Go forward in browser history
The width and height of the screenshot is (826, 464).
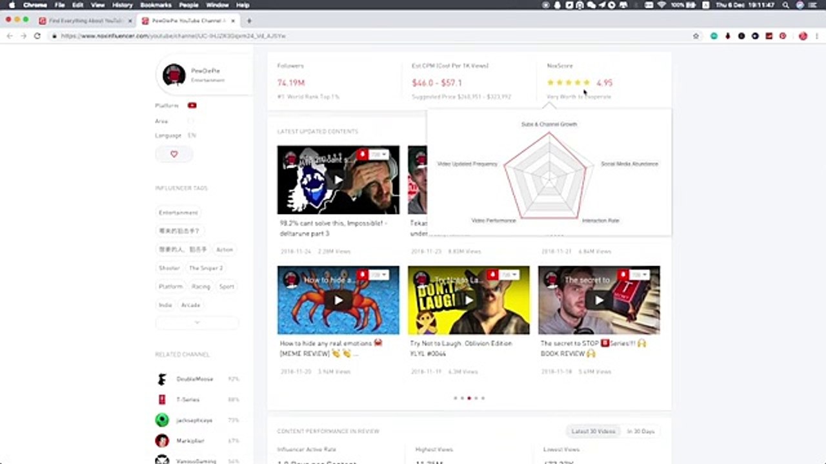[23, 36]
